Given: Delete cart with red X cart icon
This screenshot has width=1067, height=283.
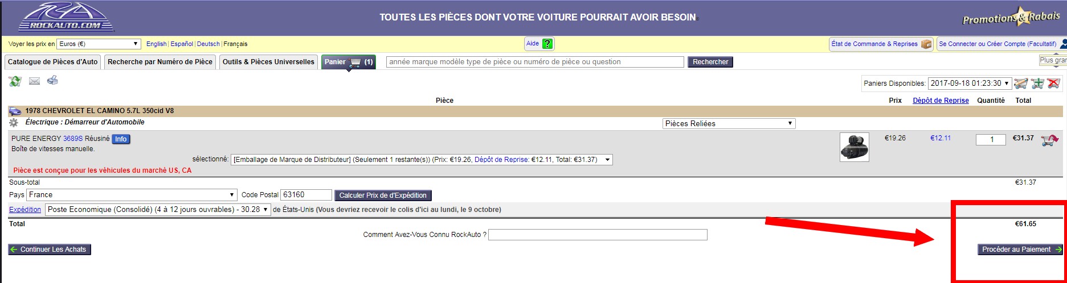Looking at the screenshot, I should pyautogui.click(x=1053, y=84).
